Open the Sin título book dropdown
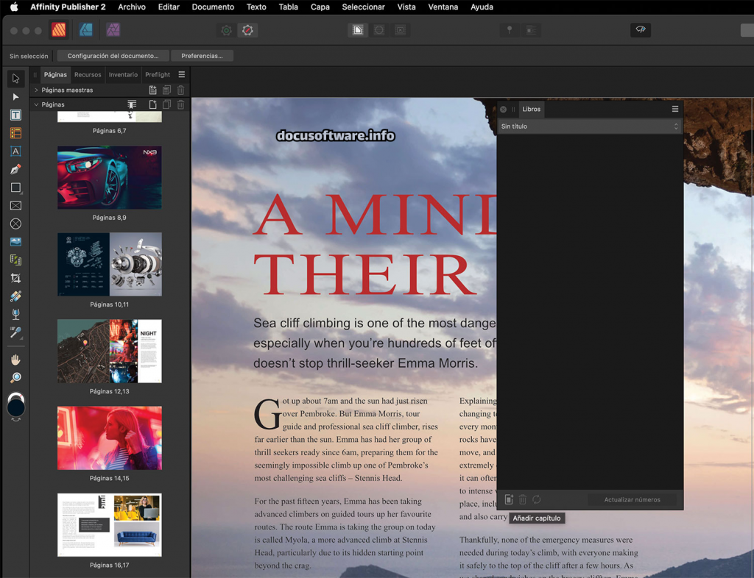Screen dimensions: 754x578 pos(589,126)
